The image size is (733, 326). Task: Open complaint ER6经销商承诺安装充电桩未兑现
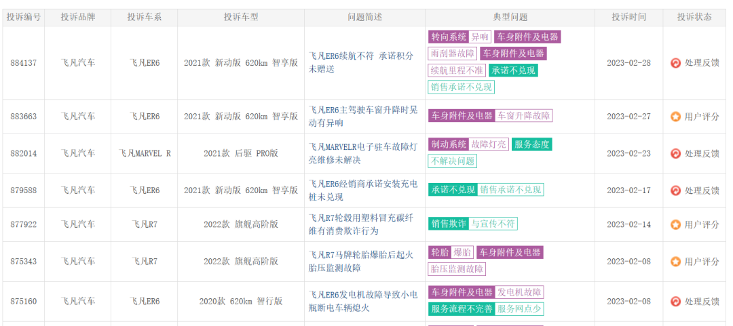[x=362, y=190]
